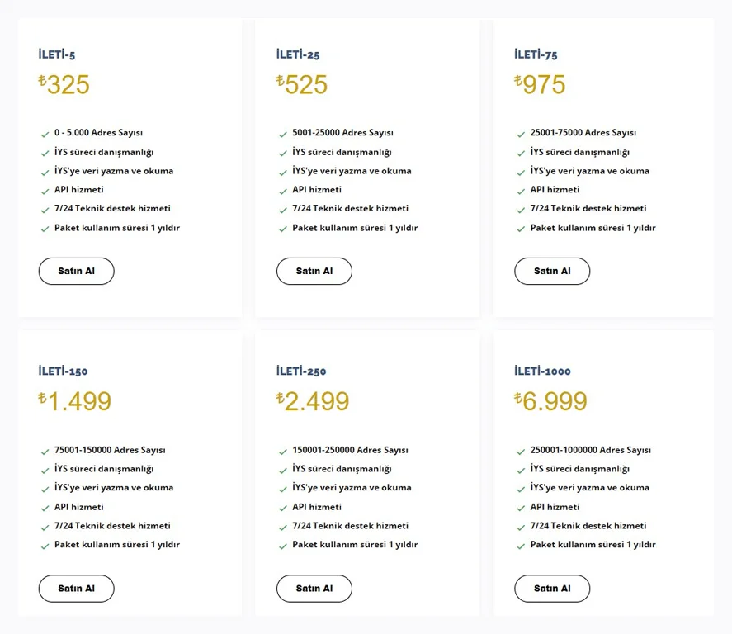This screenshot has width=732, height=634.
Task: Click the İLETİ-5 plan title
Action: coord(57,54)
